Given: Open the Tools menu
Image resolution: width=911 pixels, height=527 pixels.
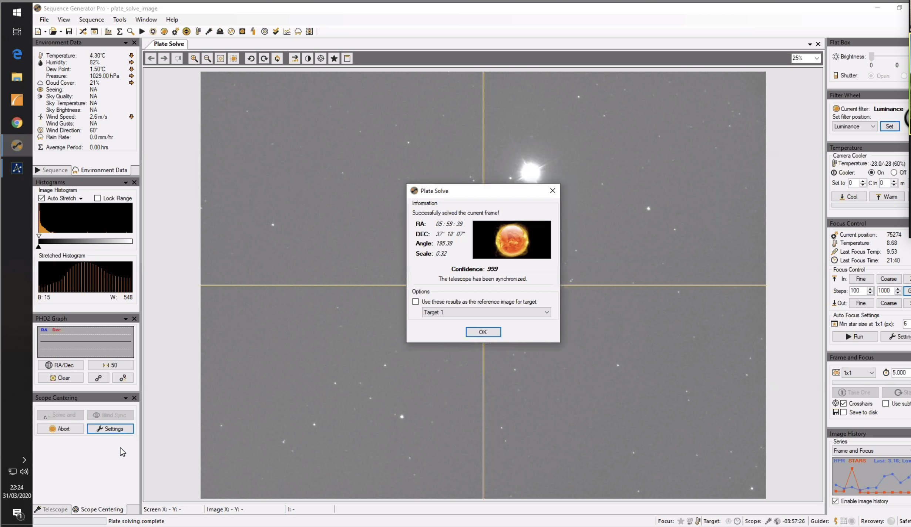Looking at the screenshot, I should (120, 19).
